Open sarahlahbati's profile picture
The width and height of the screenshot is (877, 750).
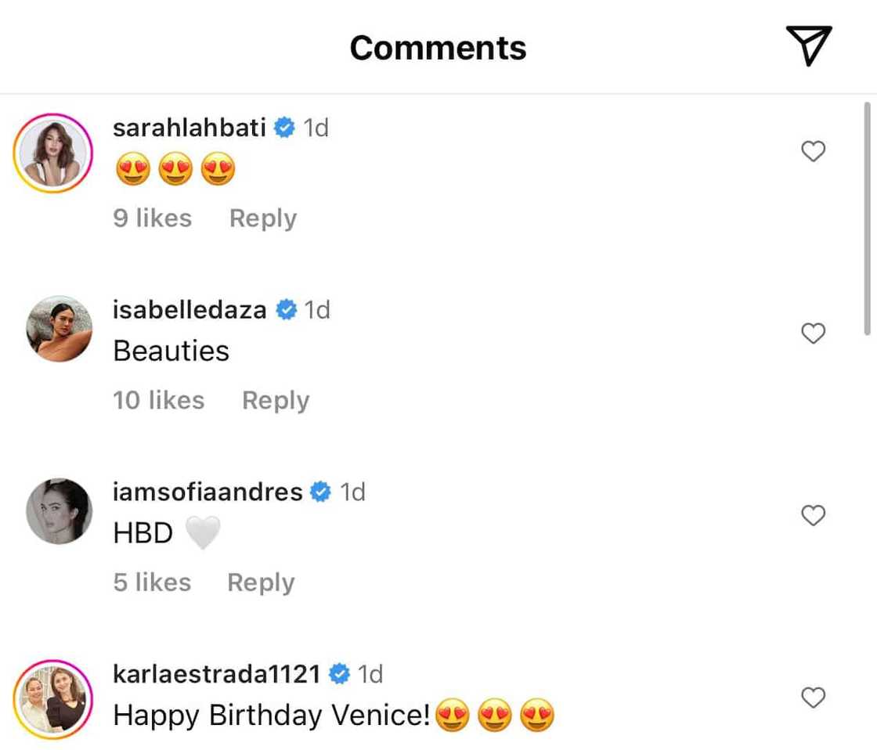53,152
